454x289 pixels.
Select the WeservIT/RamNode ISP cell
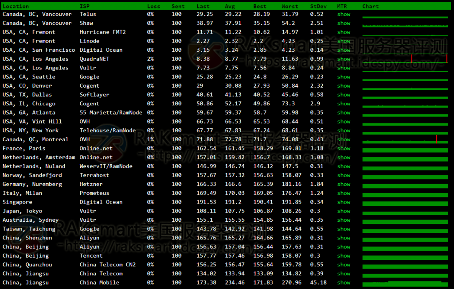106,166
